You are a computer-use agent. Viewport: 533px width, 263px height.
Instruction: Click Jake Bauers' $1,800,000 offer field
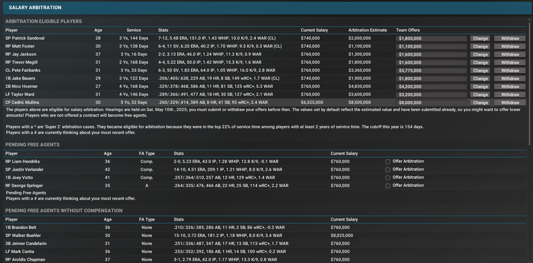click(x=431, y=79)
